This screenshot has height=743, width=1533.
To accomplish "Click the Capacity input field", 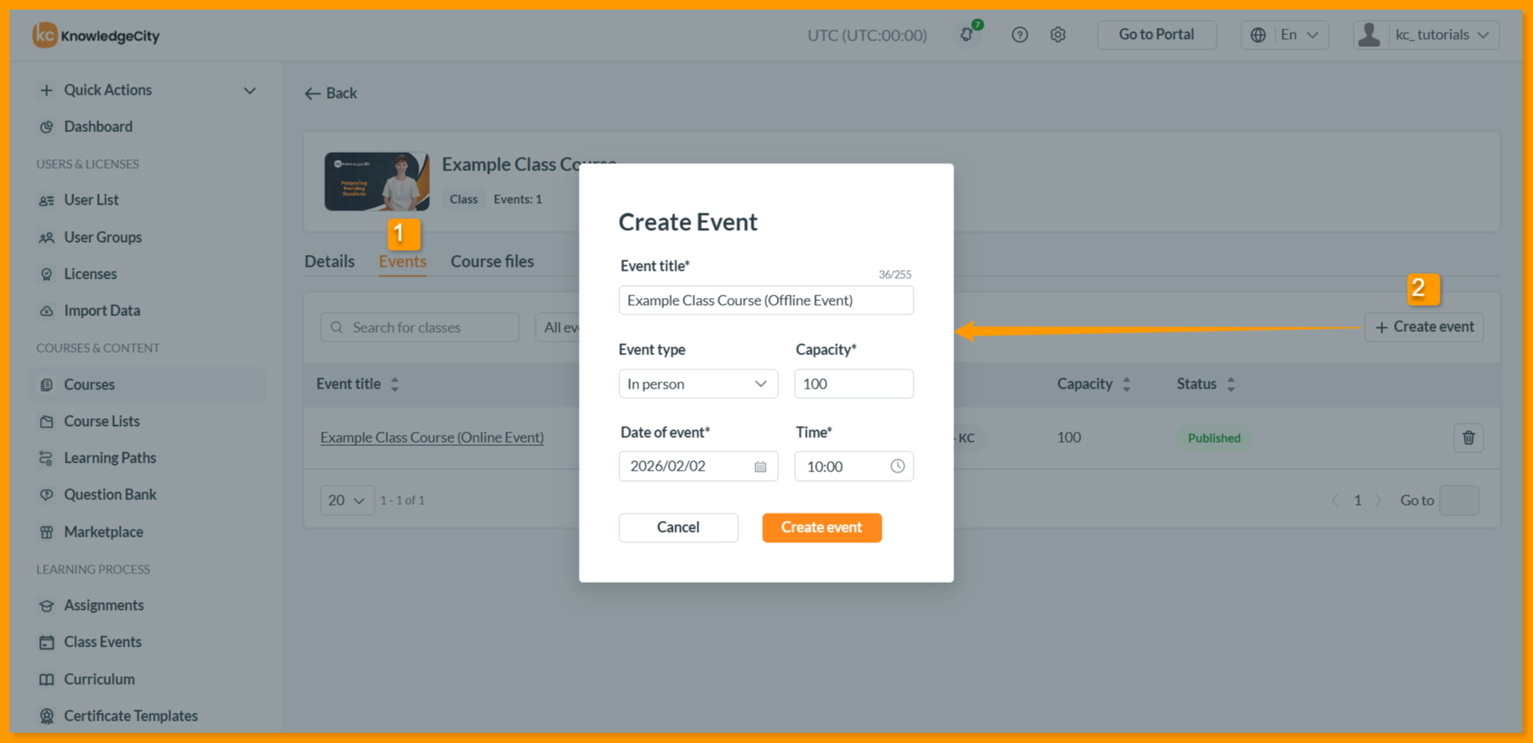I will 854,384.
